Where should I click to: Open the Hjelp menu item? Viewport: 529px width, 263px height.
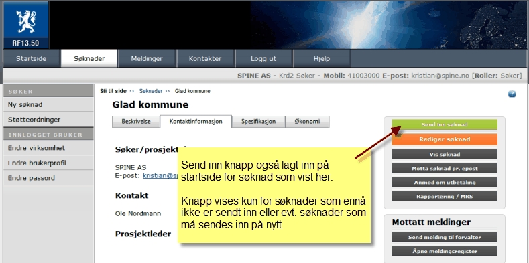pyautogui.click(x=322, y=58)
